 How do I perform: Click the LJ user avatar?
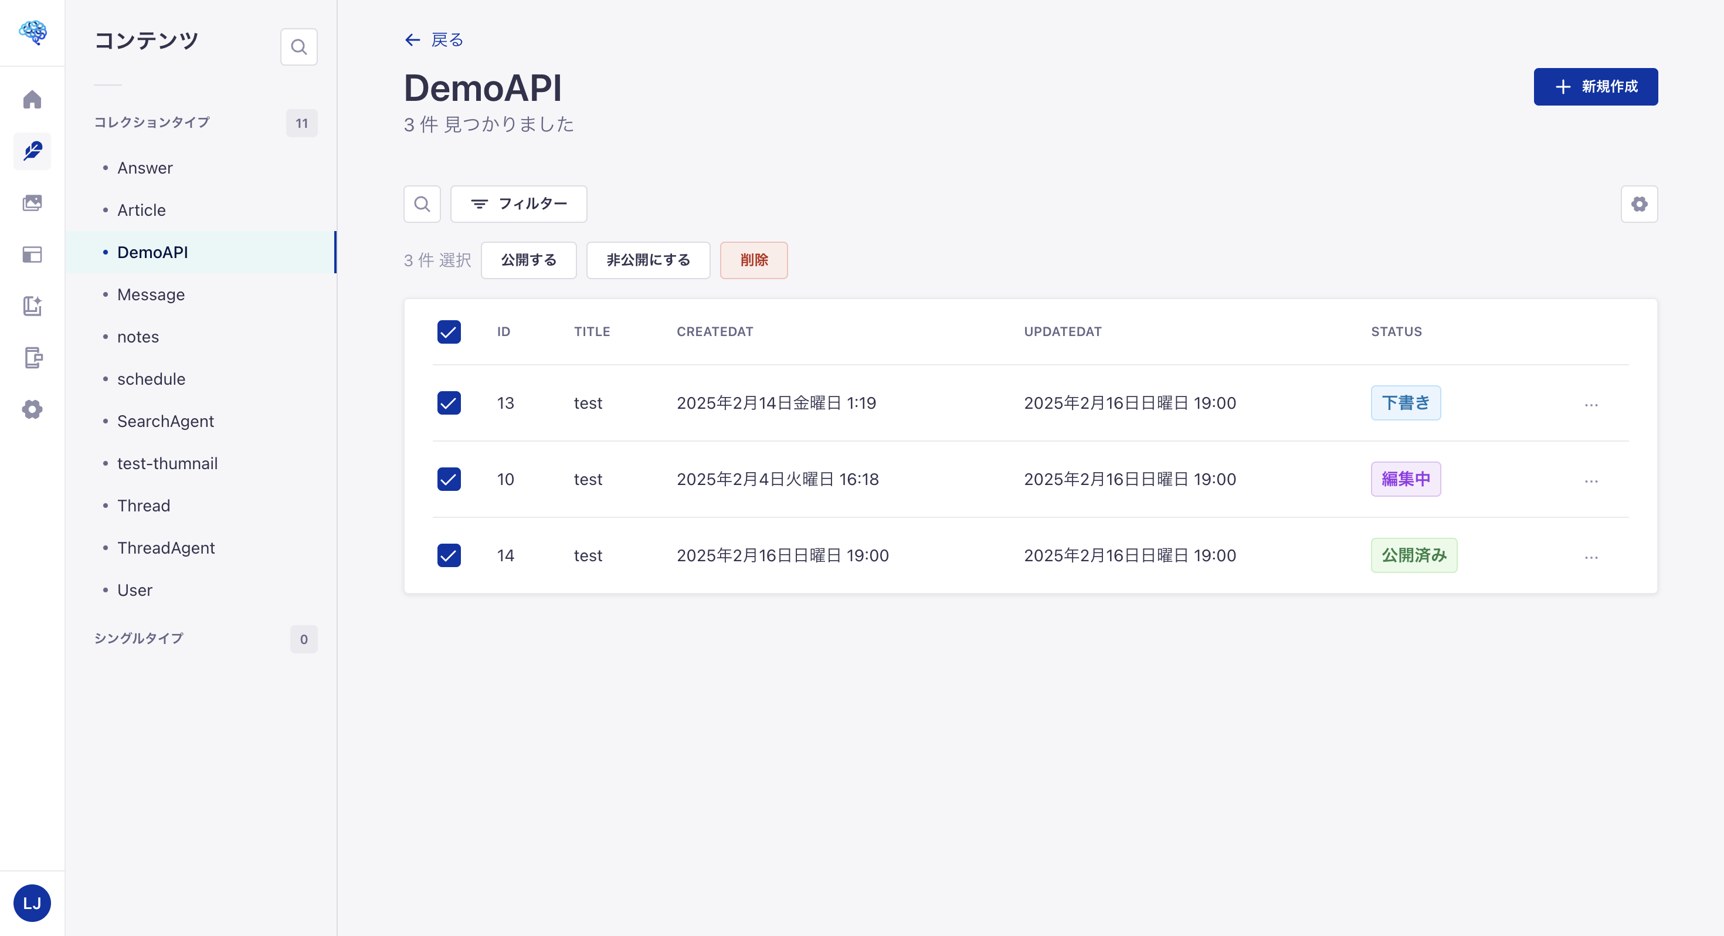pyautogui.click(x=32, y=903)
